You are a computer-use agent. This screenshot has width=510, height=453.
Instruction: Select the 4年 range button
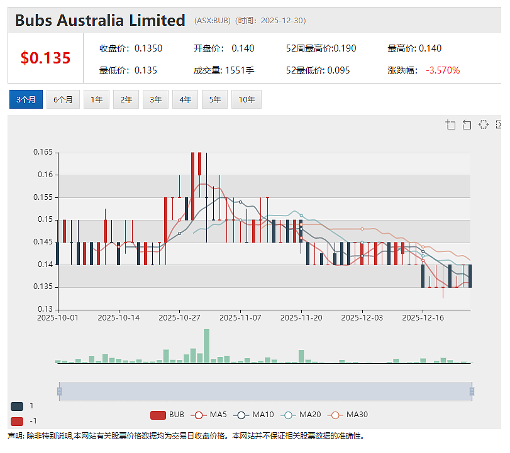click(x=185, y=99)
